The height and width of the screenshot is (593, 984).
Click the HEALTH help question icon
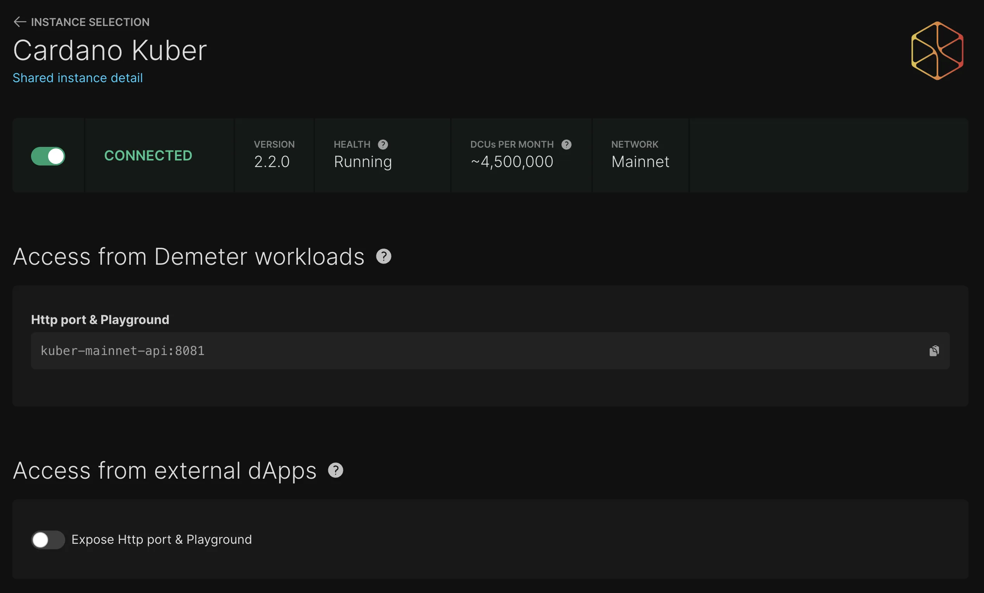(x=383, y=144)
